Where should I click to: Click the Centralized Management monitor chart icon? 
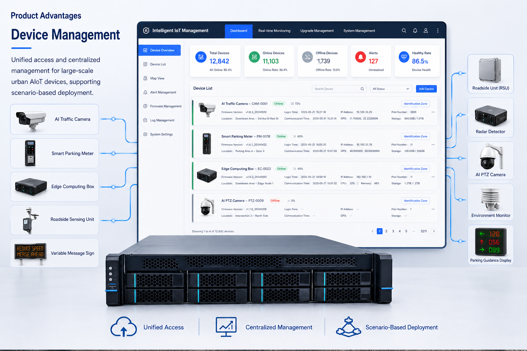tap(226, 327)
